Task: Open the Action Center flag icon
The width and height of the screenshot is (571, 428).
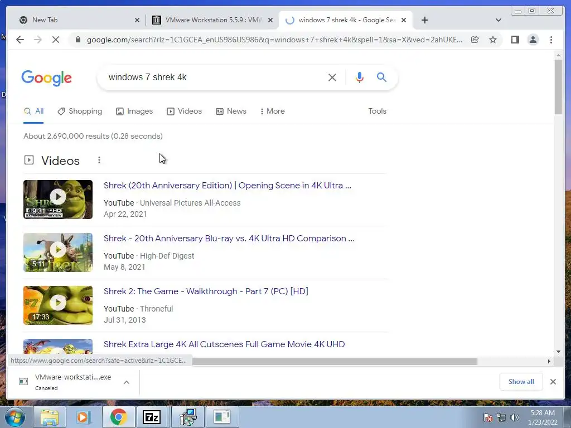Action: [x=487, y=417]
